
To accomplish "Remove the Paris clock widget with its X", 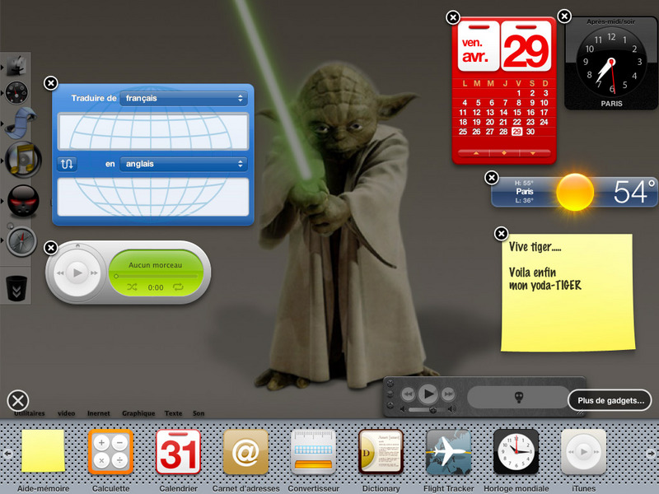I will click(x=564, y=16).
